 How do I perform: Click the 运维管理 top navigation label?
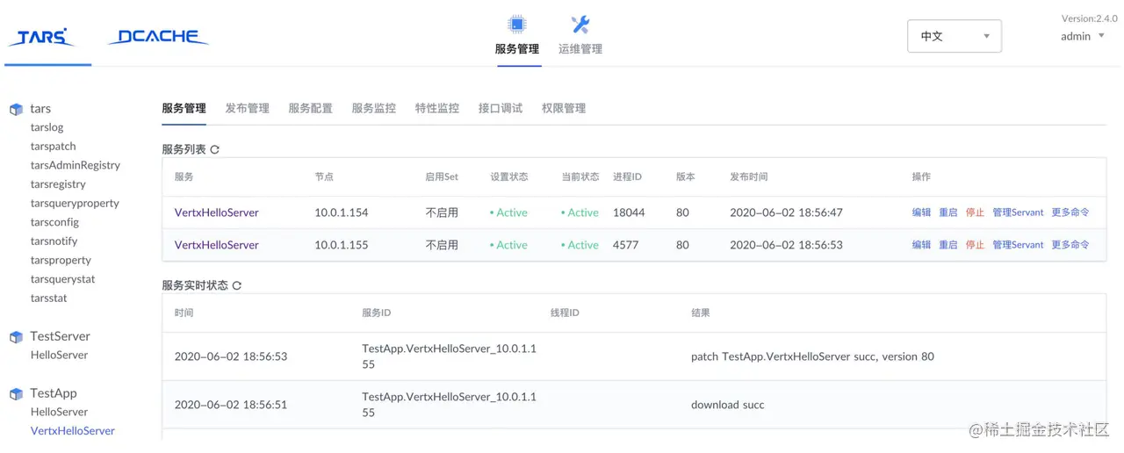click(580, 49)
